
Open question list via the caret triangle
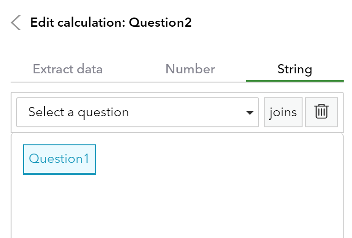250,113
